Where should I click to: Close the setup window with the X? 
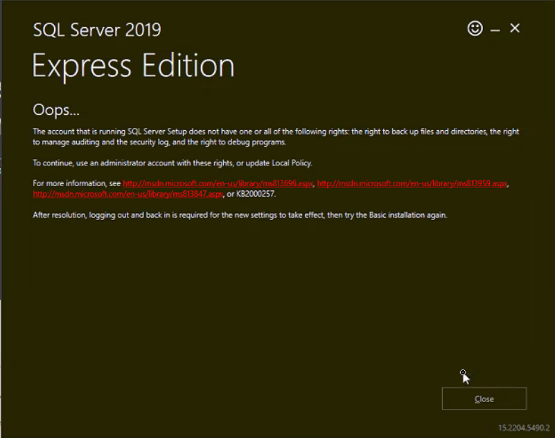pos(515,28)
